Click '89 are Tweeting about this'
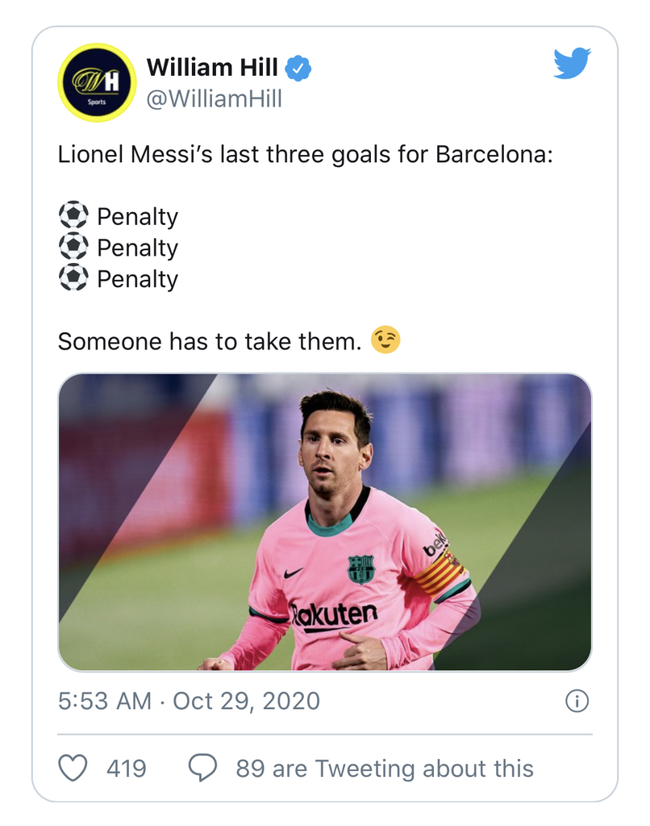The width and height of the screenshot is (650, 826). (x=385, y=768)
